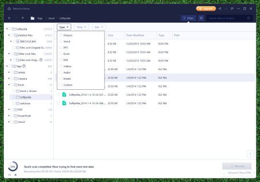
Task: Expand the Artists tag node
Action: [9, 72]
